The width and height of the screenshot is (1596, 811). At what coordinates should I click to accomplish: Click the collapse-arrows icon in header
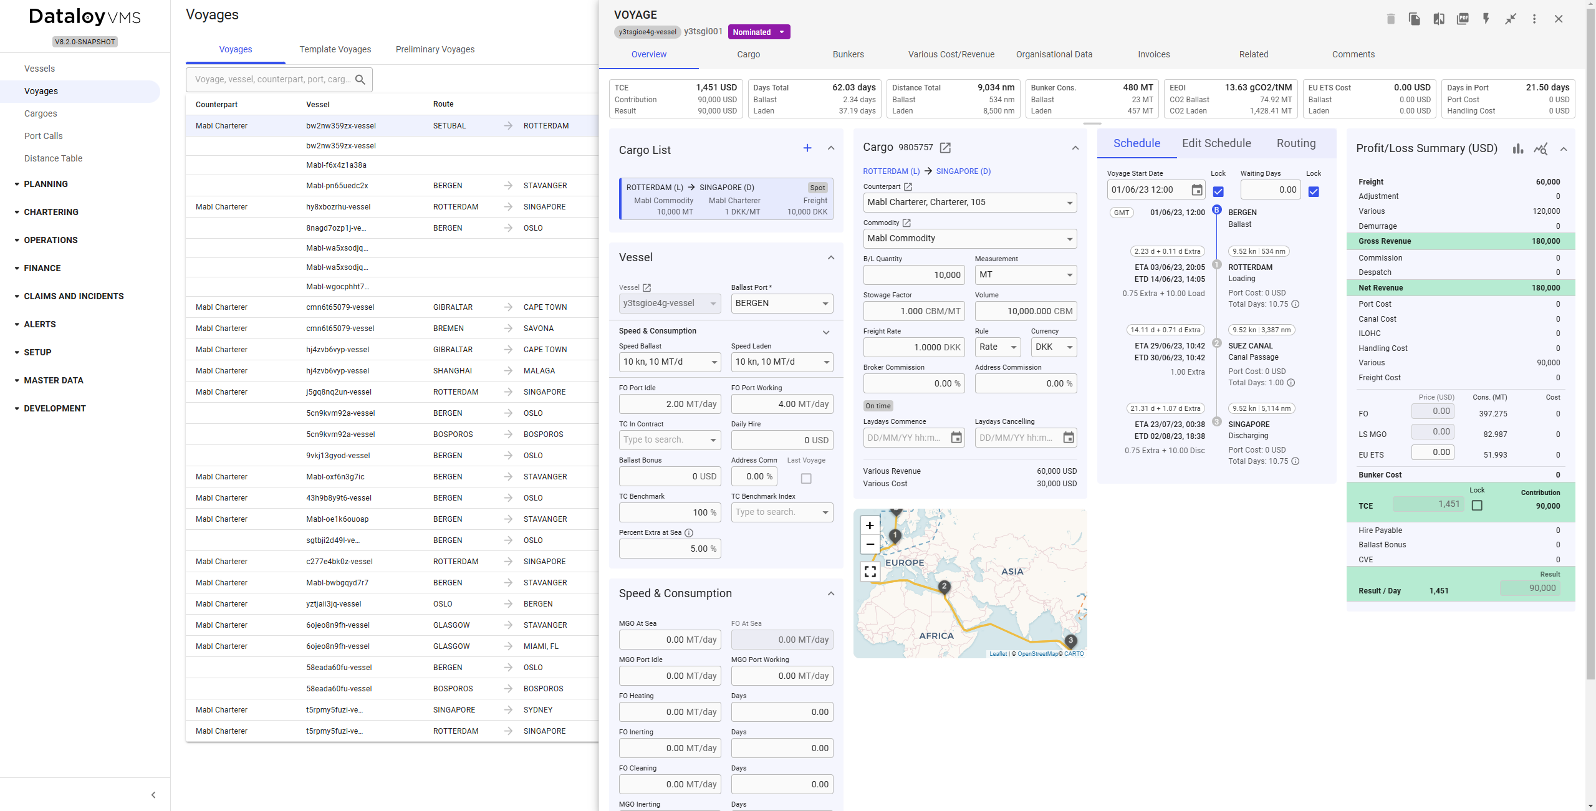[1510, 19]
